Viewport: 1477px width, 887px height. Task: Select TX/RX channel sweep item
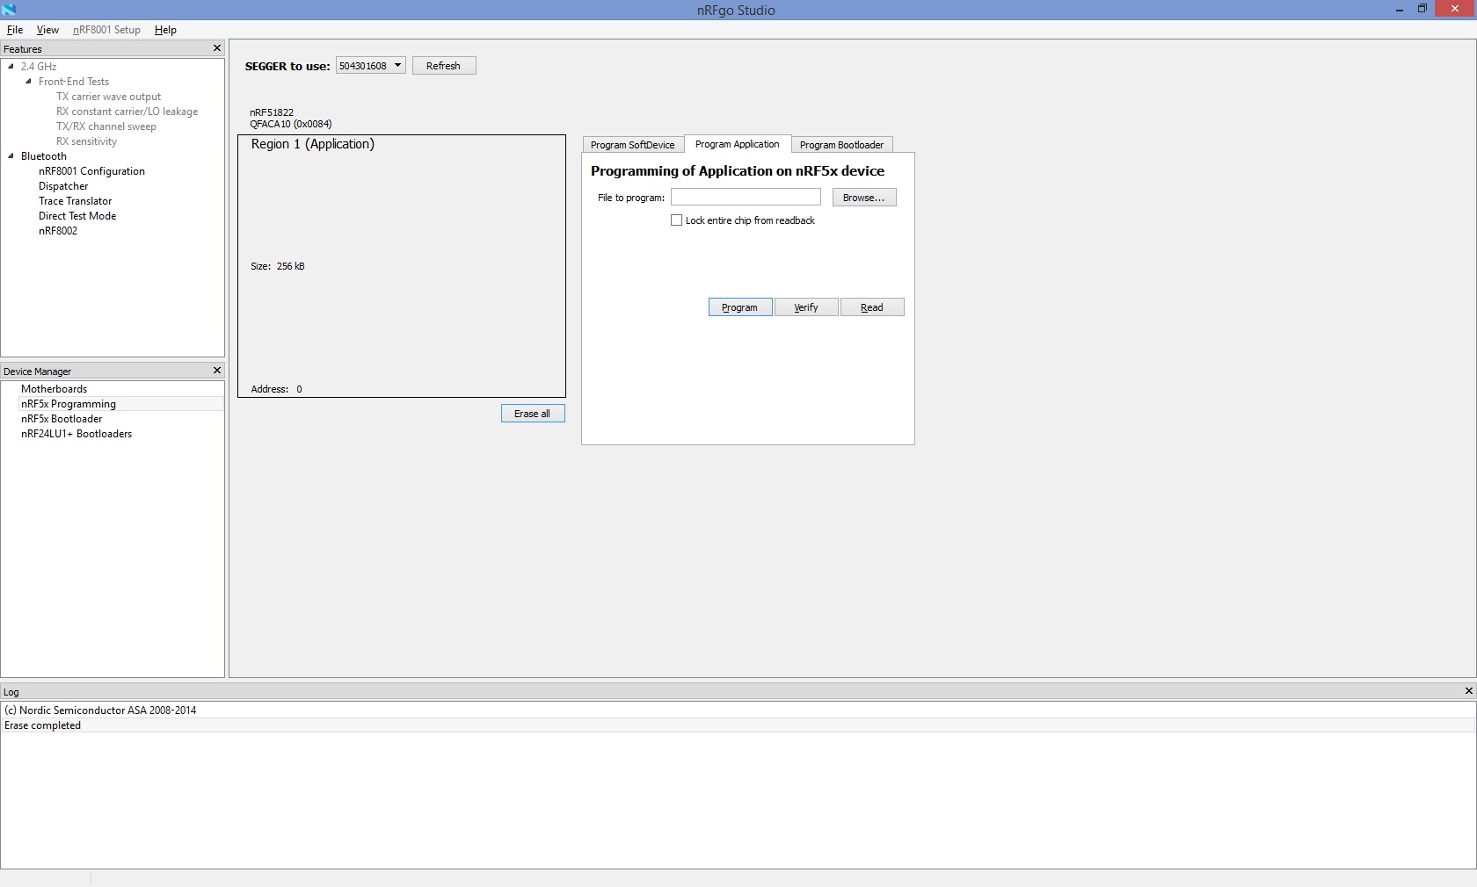point(106,126)
